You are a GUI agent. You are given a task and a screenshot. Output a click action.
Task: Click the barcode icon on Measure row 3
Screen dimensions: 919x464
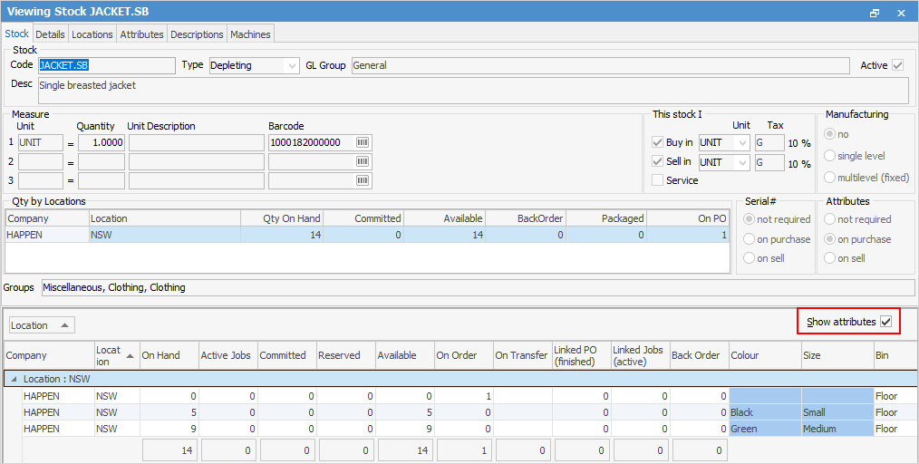tap(363, 180)
